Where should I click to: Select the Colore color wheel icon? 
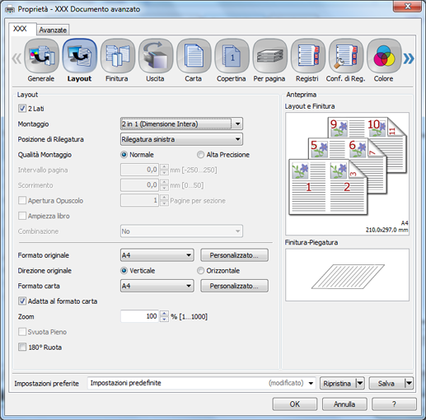tap(384, 56)
